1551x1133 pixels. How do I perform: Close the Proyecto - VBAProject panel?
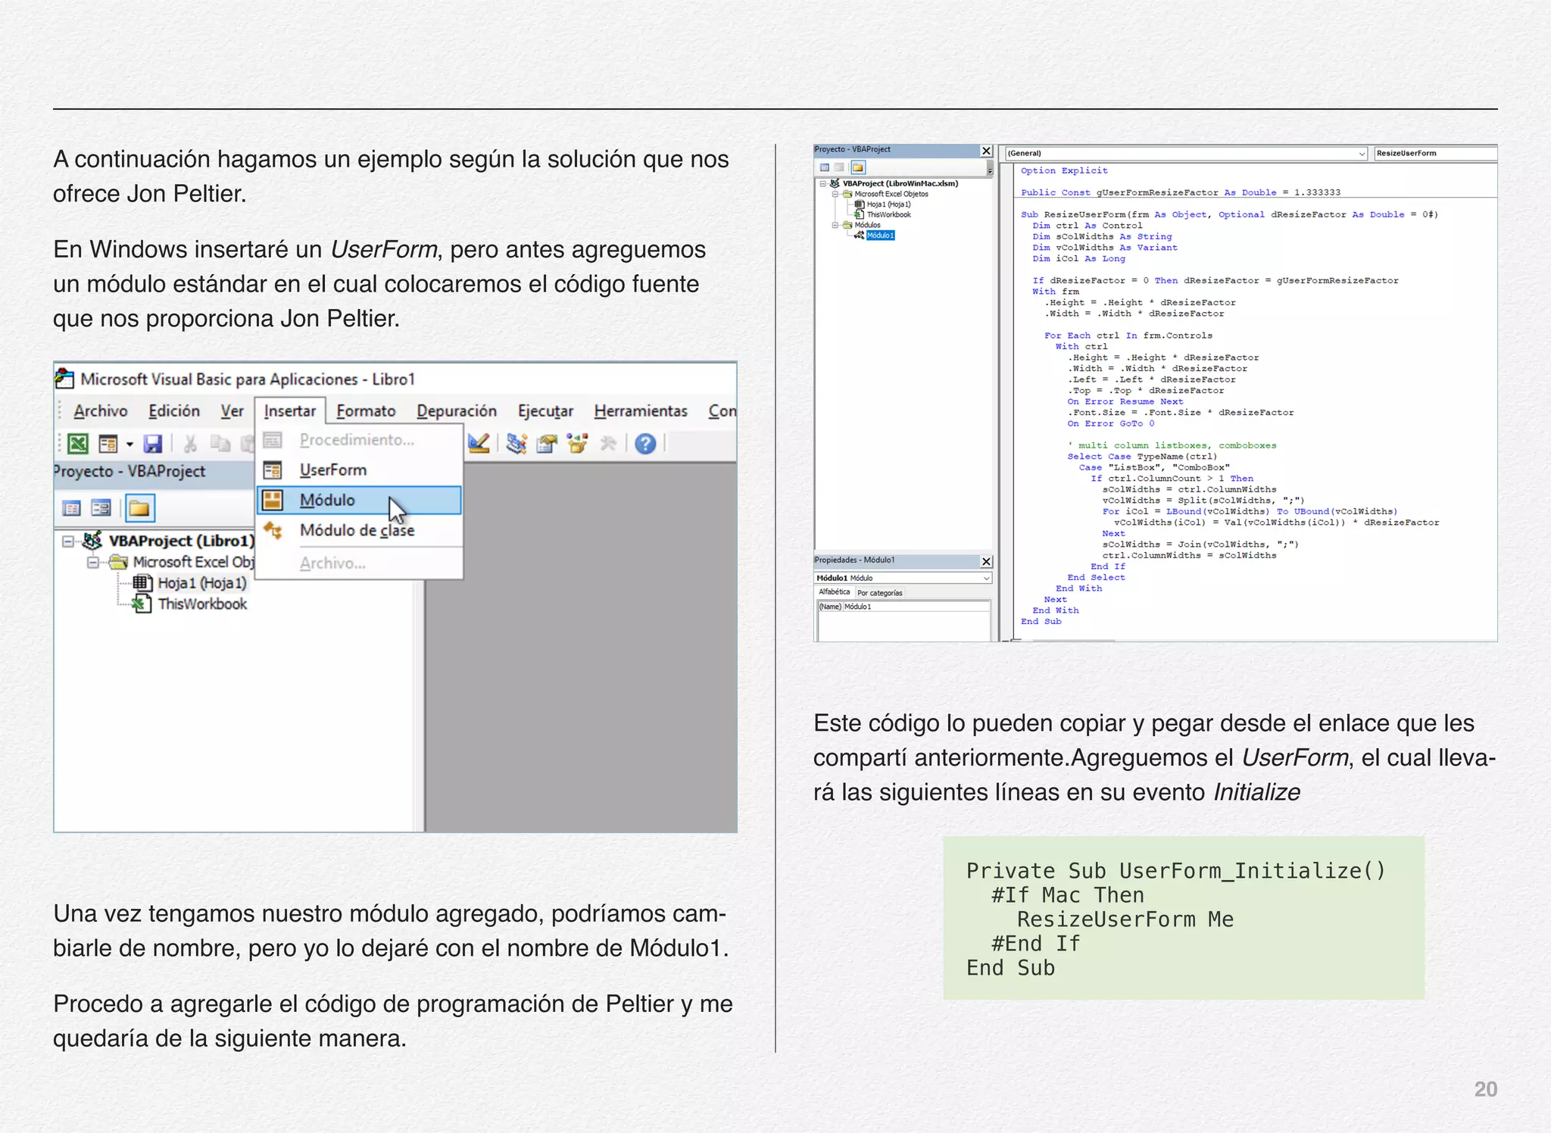pos(986,151)
